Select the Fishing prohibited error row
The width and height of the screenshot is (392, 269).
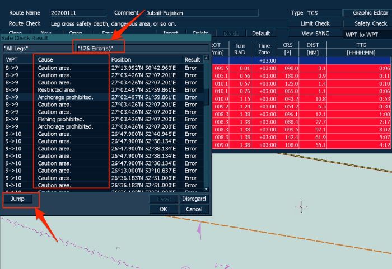tap(61, 119)
